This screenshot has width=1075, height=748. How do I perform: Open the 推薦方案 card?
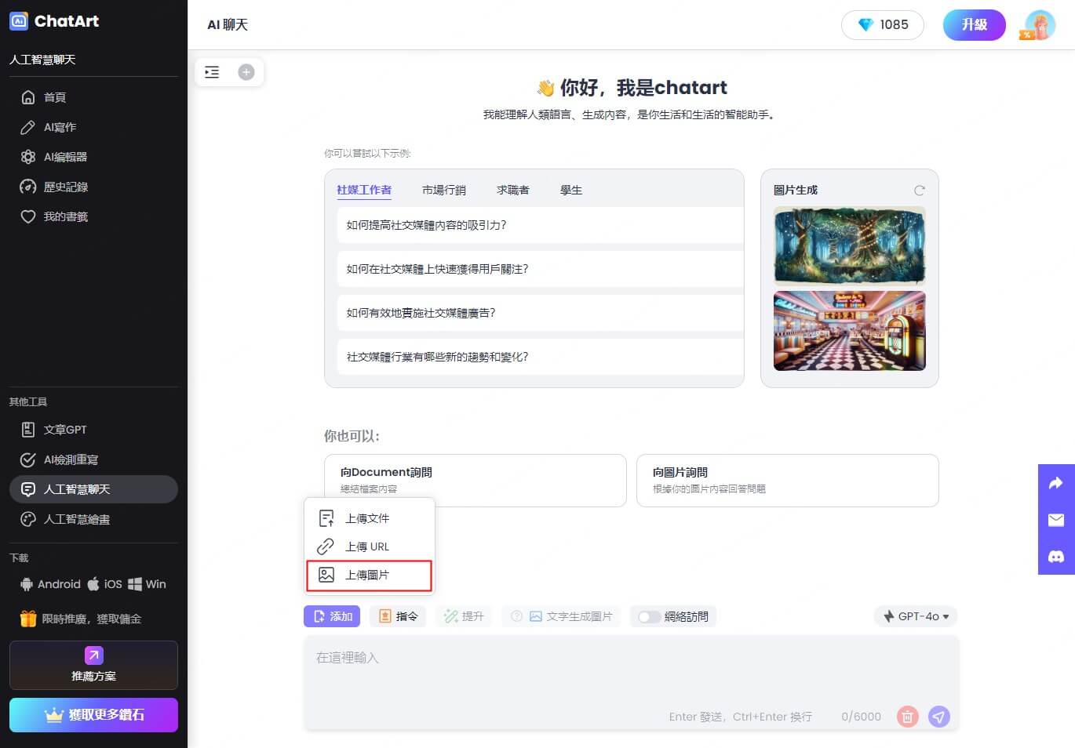(x=93, y=665)
